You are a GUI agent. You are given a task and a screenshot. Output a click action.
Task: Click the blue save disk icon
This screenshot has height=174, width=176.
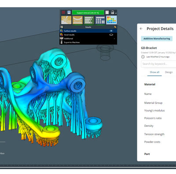click(x=69, y=12)
